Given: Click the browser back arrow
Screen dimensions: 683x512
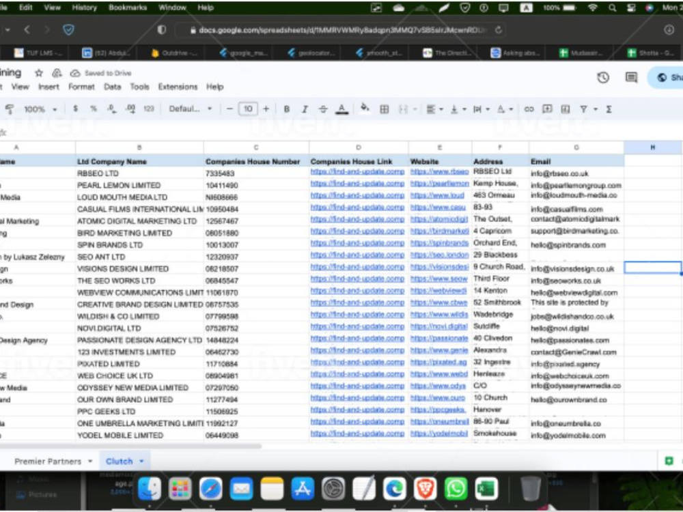Looking at the screenshot, I should coord(27,29).
